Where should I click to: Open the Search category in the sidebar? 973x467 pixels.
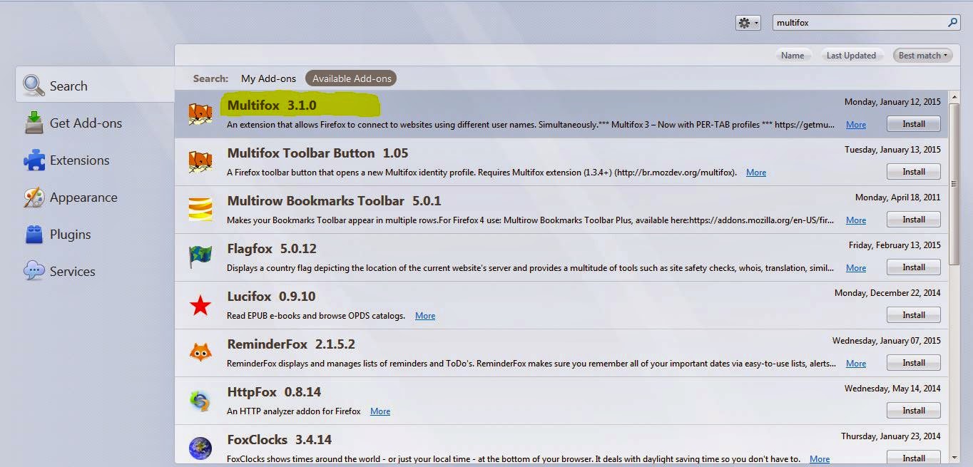[95, 86]
